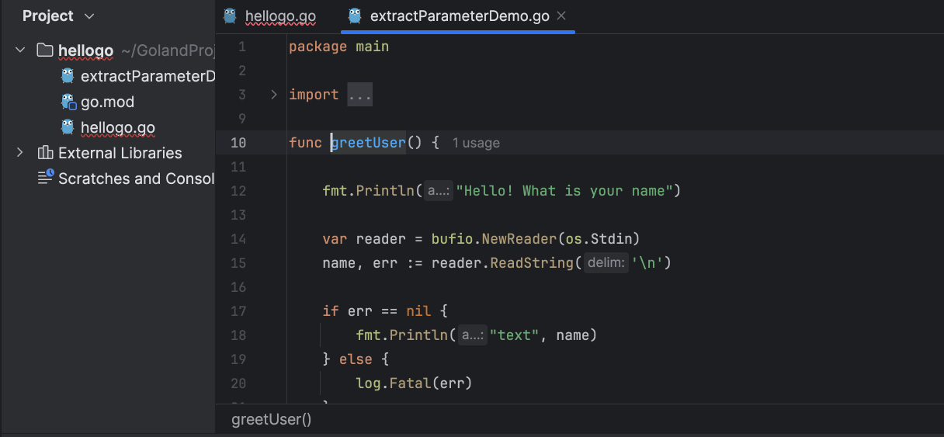Click the 'delim:' parameter hint
This screenshot has height=437, width=944.
(x=606, y=263)
